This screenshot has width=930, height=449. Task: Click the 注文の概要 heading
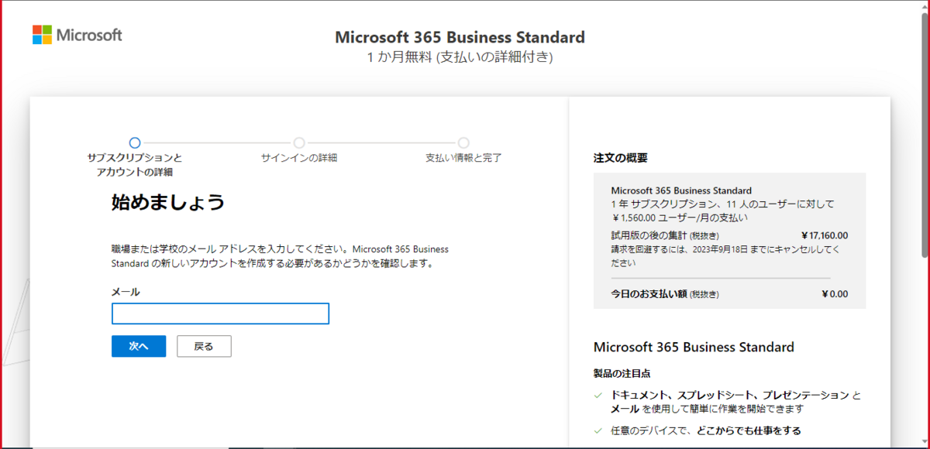pyautogui.click(x=620, y=158)
